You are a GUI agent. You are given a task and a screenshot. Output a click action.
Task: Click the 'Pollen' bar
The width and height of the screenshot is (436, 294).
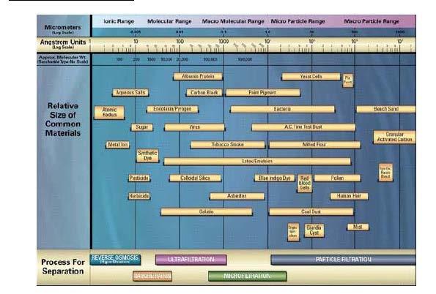click(x=337, y=178)
